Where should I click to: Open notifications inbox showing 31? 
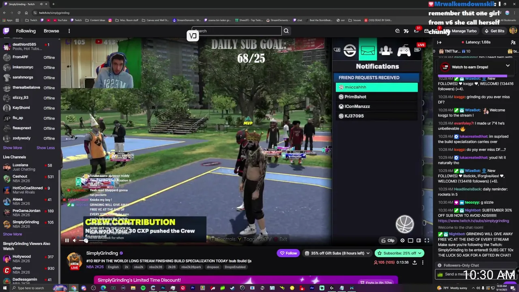[x=416, y=31]
